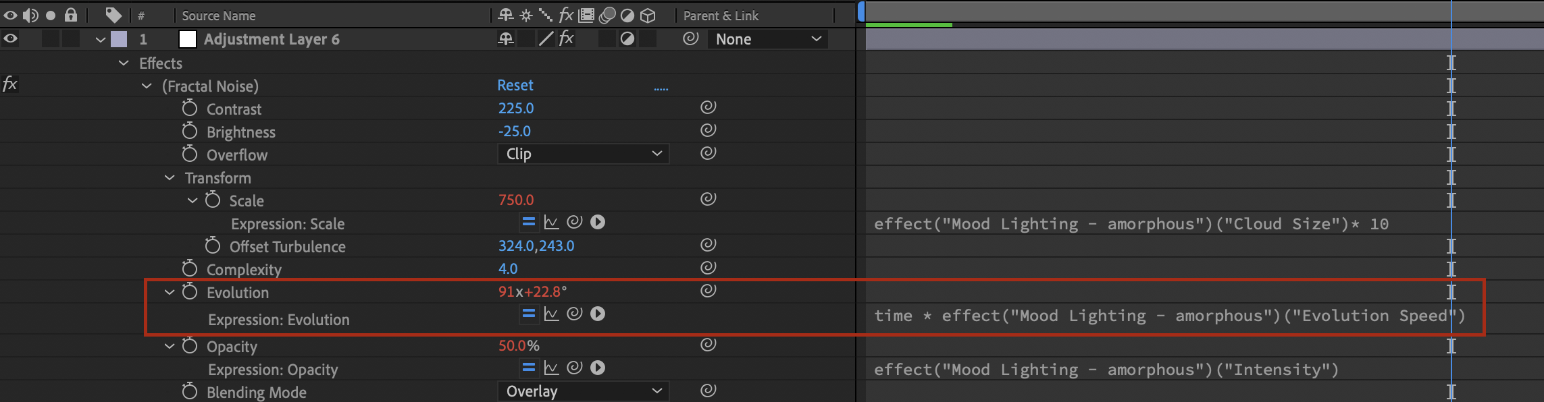Edit Opacity value 50.0%
This screenshot has height=402, width=1544.
point(519,345)
